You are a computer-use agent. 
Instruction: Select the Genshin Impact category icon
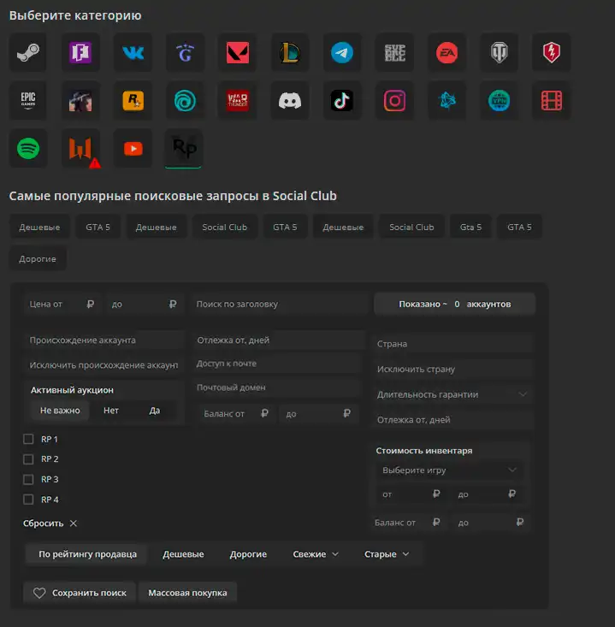pos(185,52)
